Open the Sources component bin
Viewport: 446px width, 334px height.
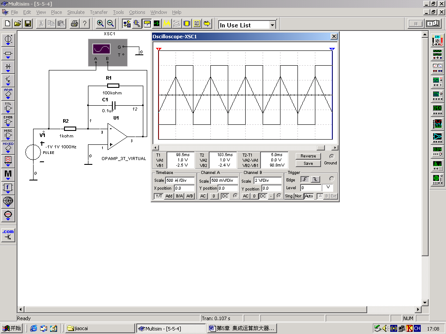click(x=8, y=40)
